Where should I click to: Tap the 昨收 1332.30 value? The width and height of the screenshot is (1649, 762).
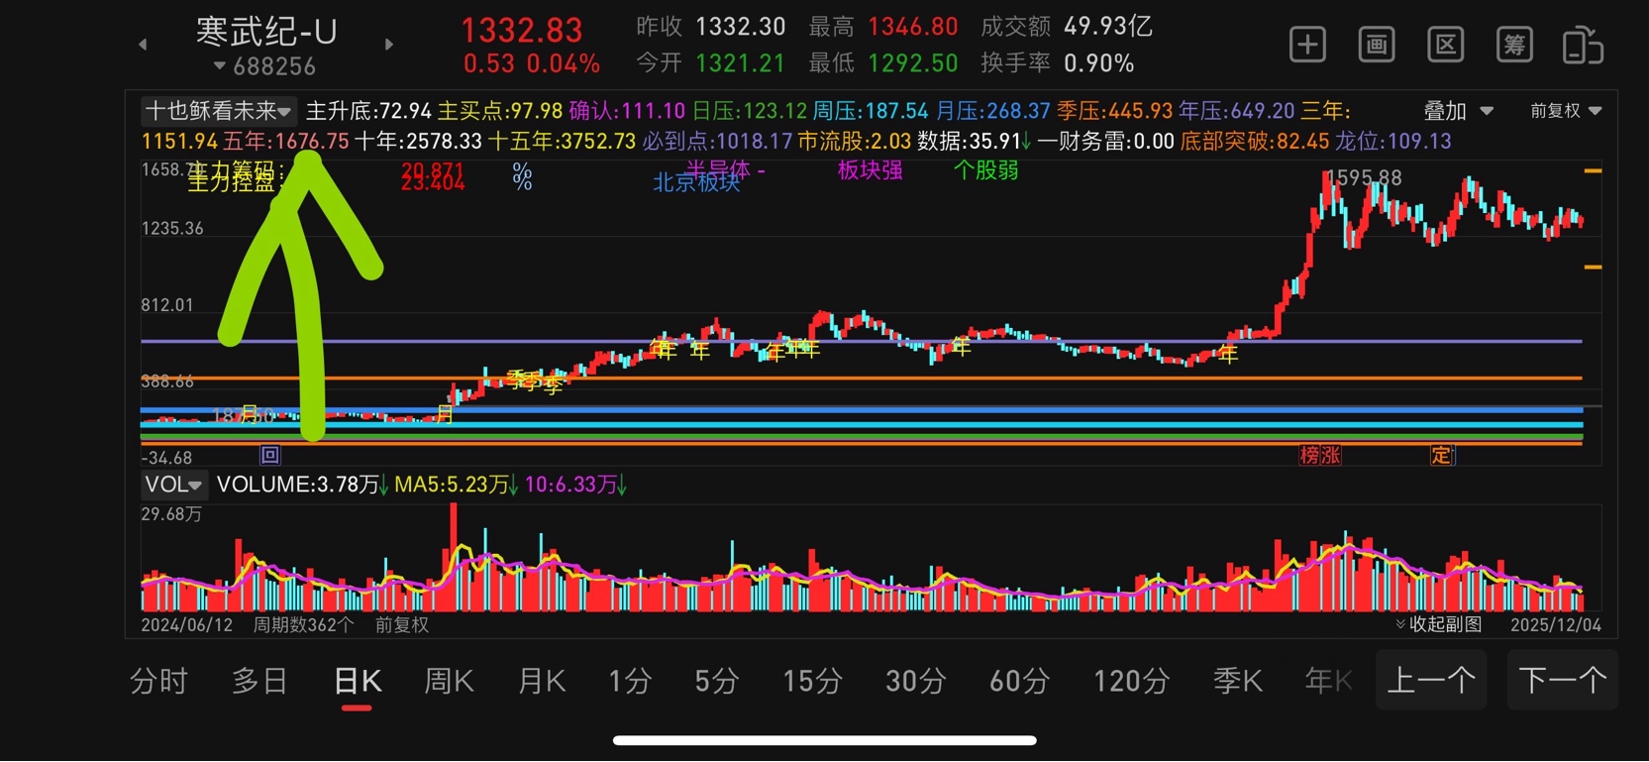click(740, 26)
